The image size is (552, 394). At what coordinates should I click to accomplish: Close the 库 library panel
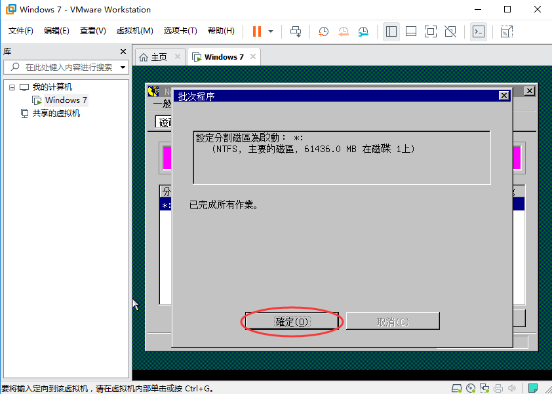123,51
